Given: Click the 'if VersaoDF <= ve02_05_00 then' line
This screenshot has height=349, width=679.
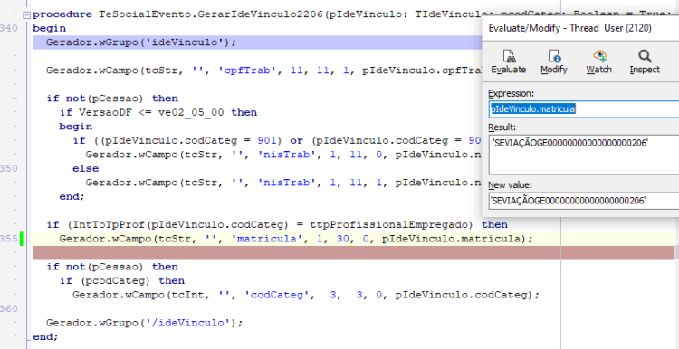Looking at the screenshot, I should (158, 113).
